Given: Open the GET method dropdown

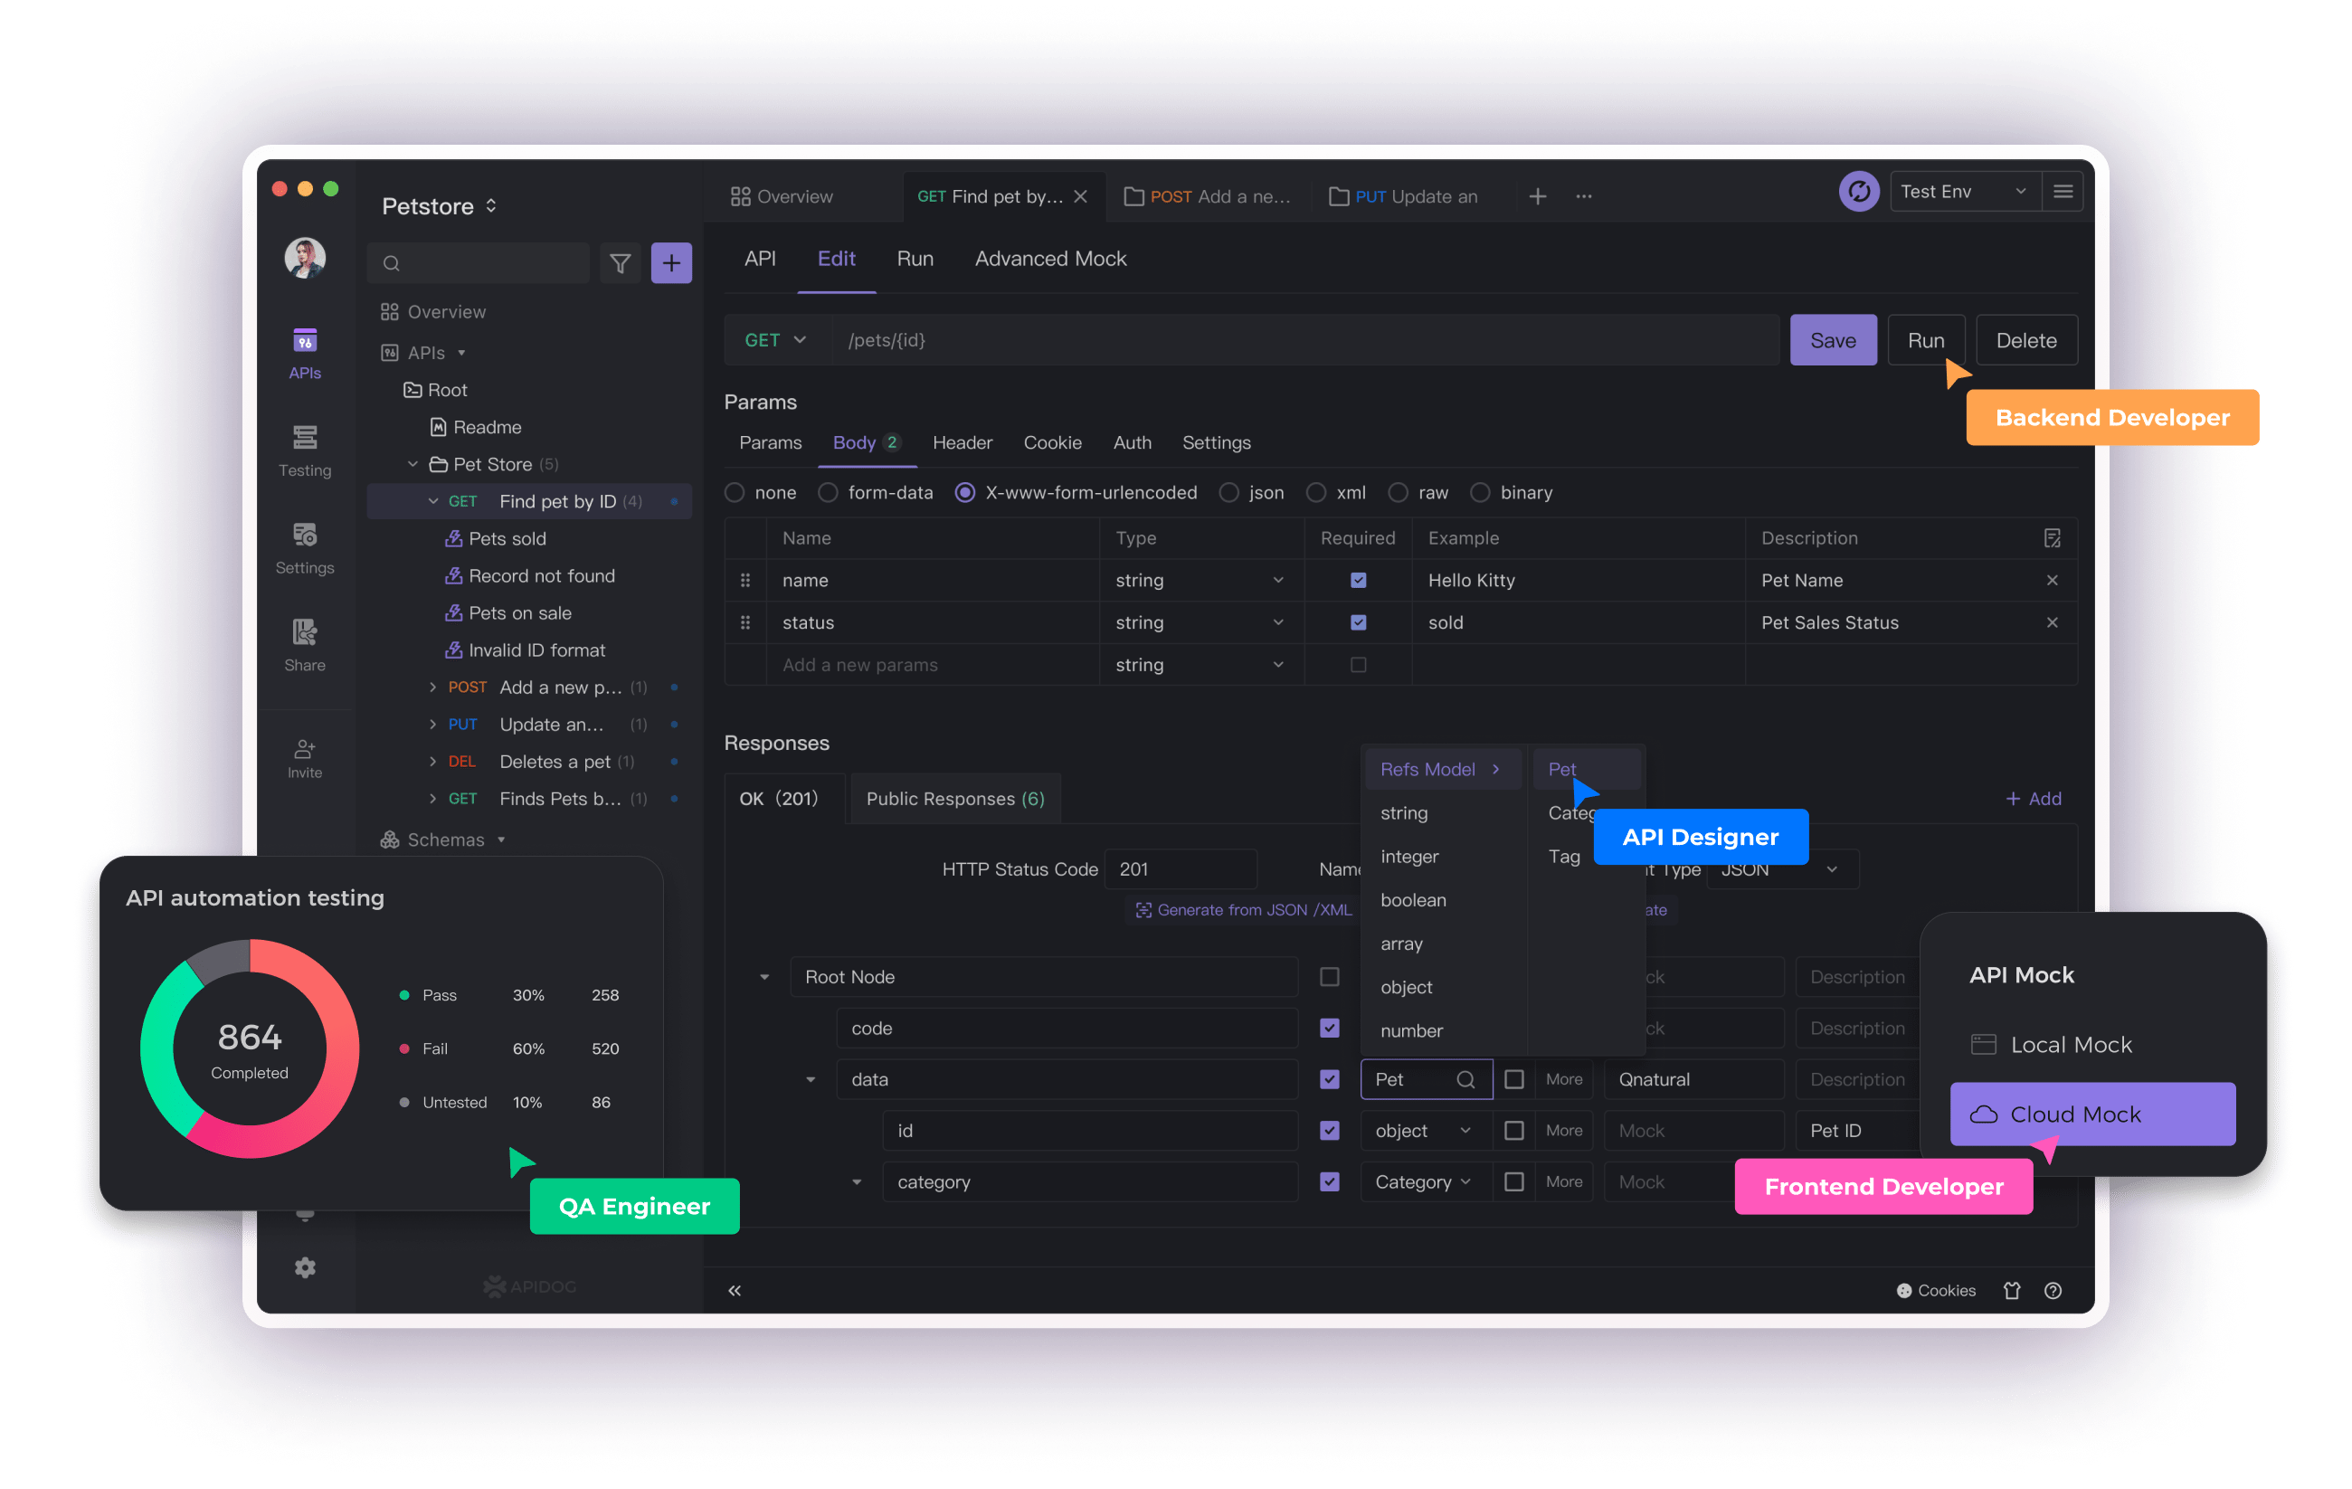Looking at the screenshot, I should click(774, 340).
